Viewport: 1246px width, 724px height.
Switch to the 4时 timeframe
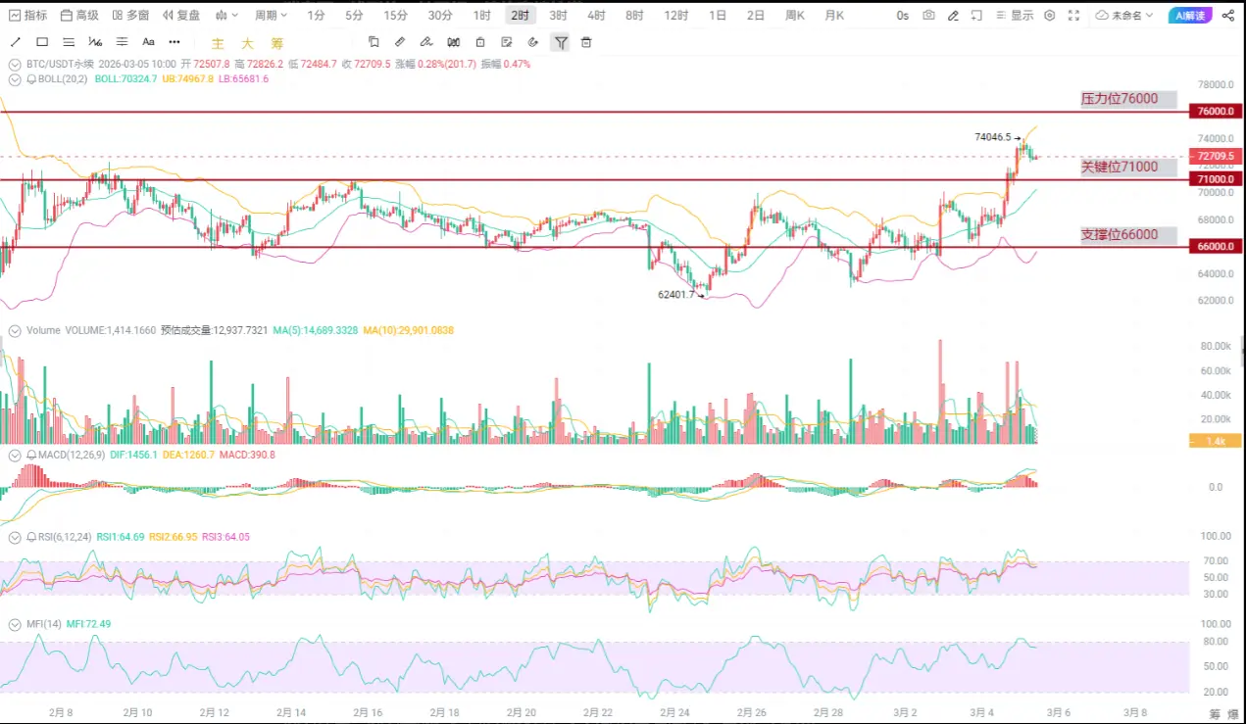596,16
